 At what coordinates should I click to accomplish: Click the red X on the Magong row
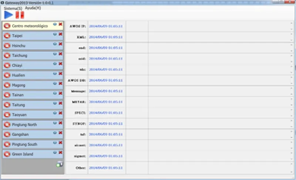coord(60,83)
